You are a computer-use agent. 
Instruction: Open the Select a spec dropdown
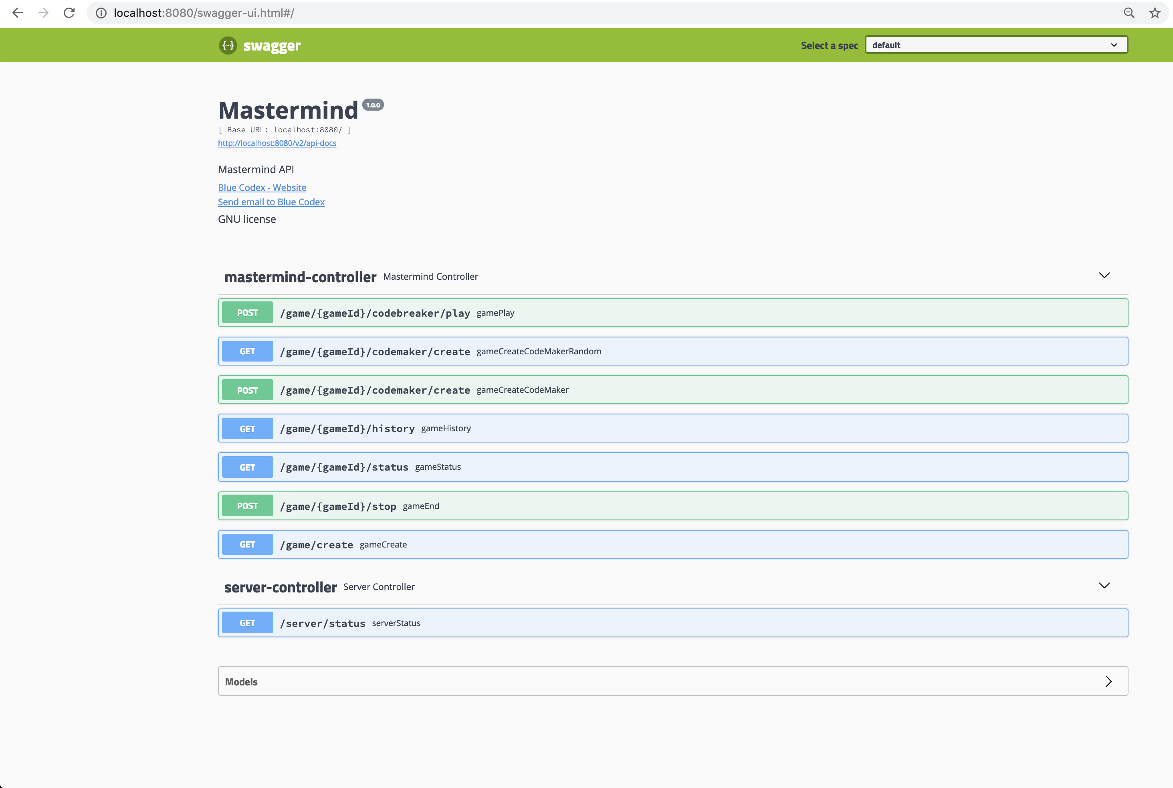pos(996,45)
